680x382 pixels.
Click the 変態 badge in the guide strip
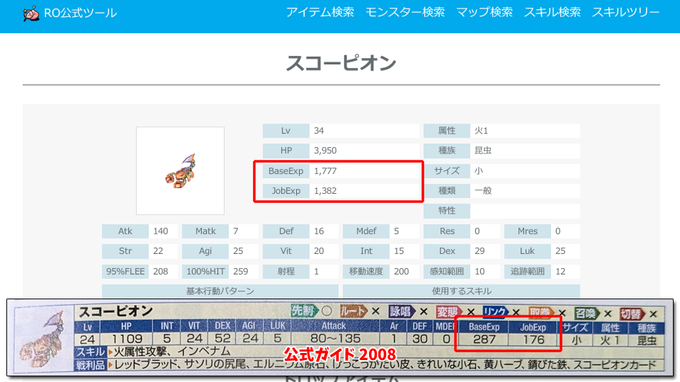[449, 311]
